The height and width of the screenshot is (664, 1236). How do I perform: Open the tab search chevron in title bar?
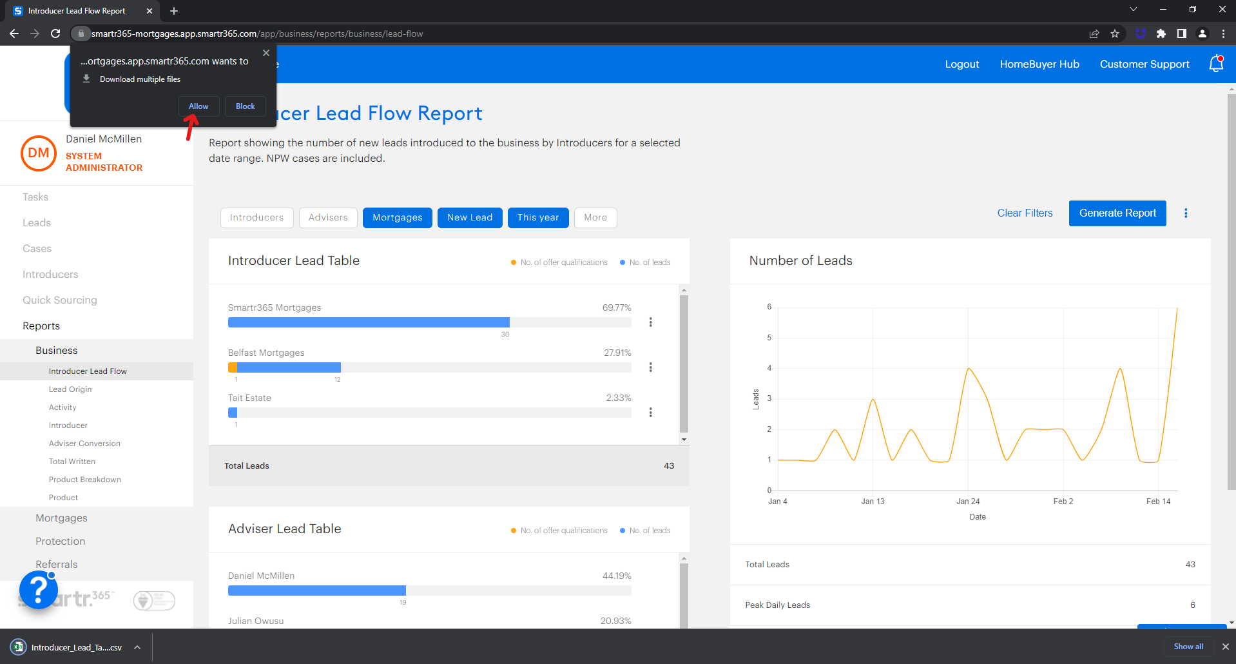pyautogui.click(x=1134, y=9)
